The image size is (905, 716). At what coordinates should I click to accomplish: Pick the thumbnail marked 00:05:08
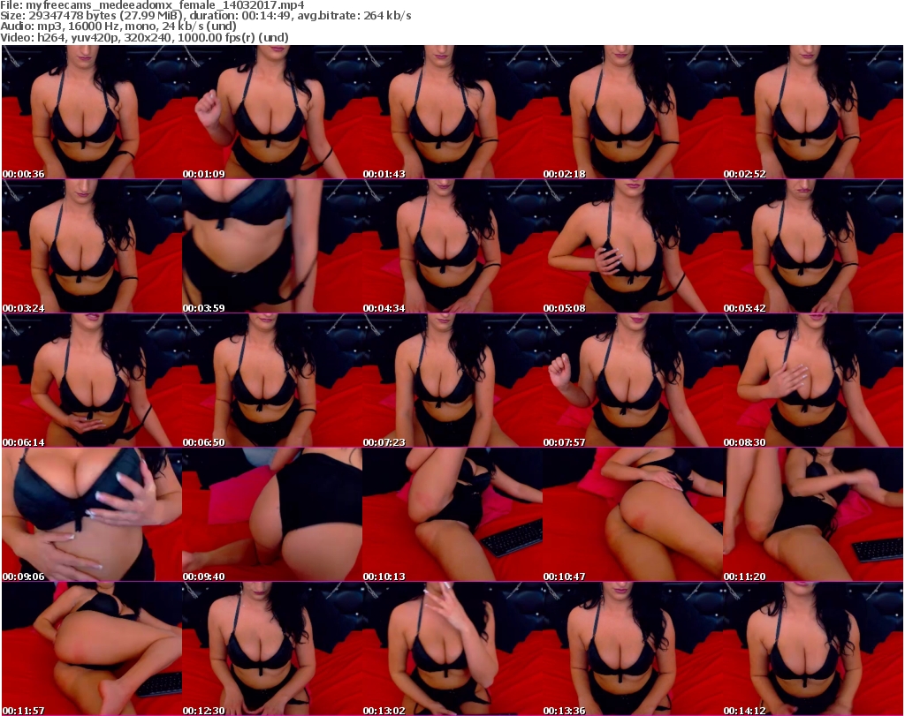pos(633,246)
